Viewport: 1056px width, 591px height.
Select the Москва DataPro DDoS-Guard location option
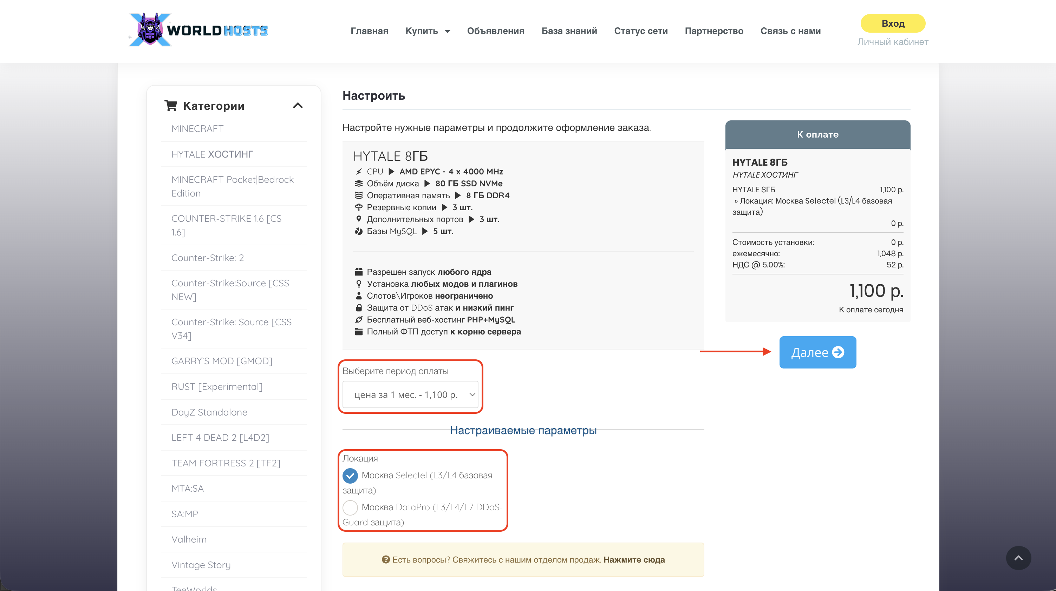pos(350,507)
